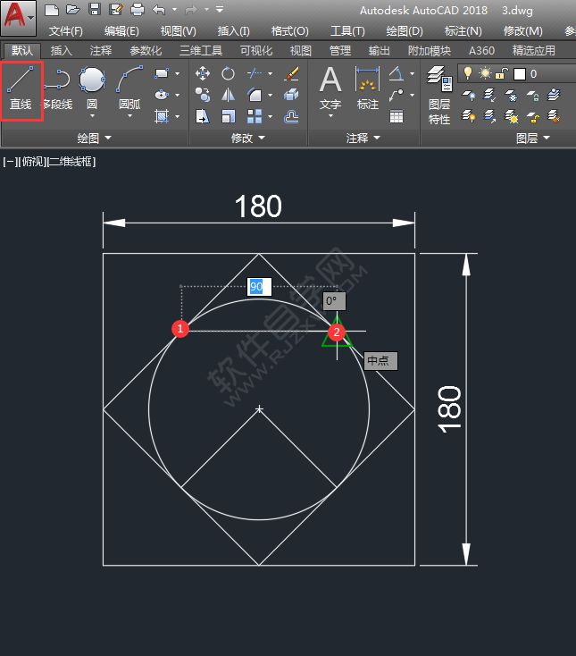Click the [二维线框] visual style control
The image size is (576, 656).
pyautogui.click(x=71, y=162)
